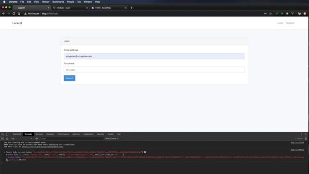309x174 pixels.
Task: Open console settings gear icon
Action: click(306, 139)
